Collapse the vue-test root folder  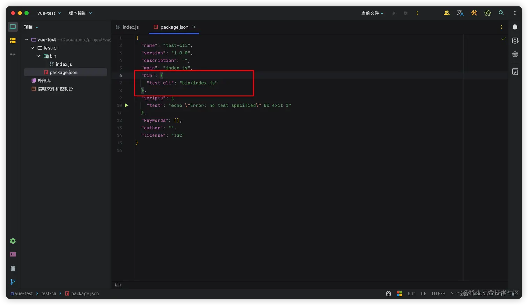pyautogui.click(x=27, y=40)
